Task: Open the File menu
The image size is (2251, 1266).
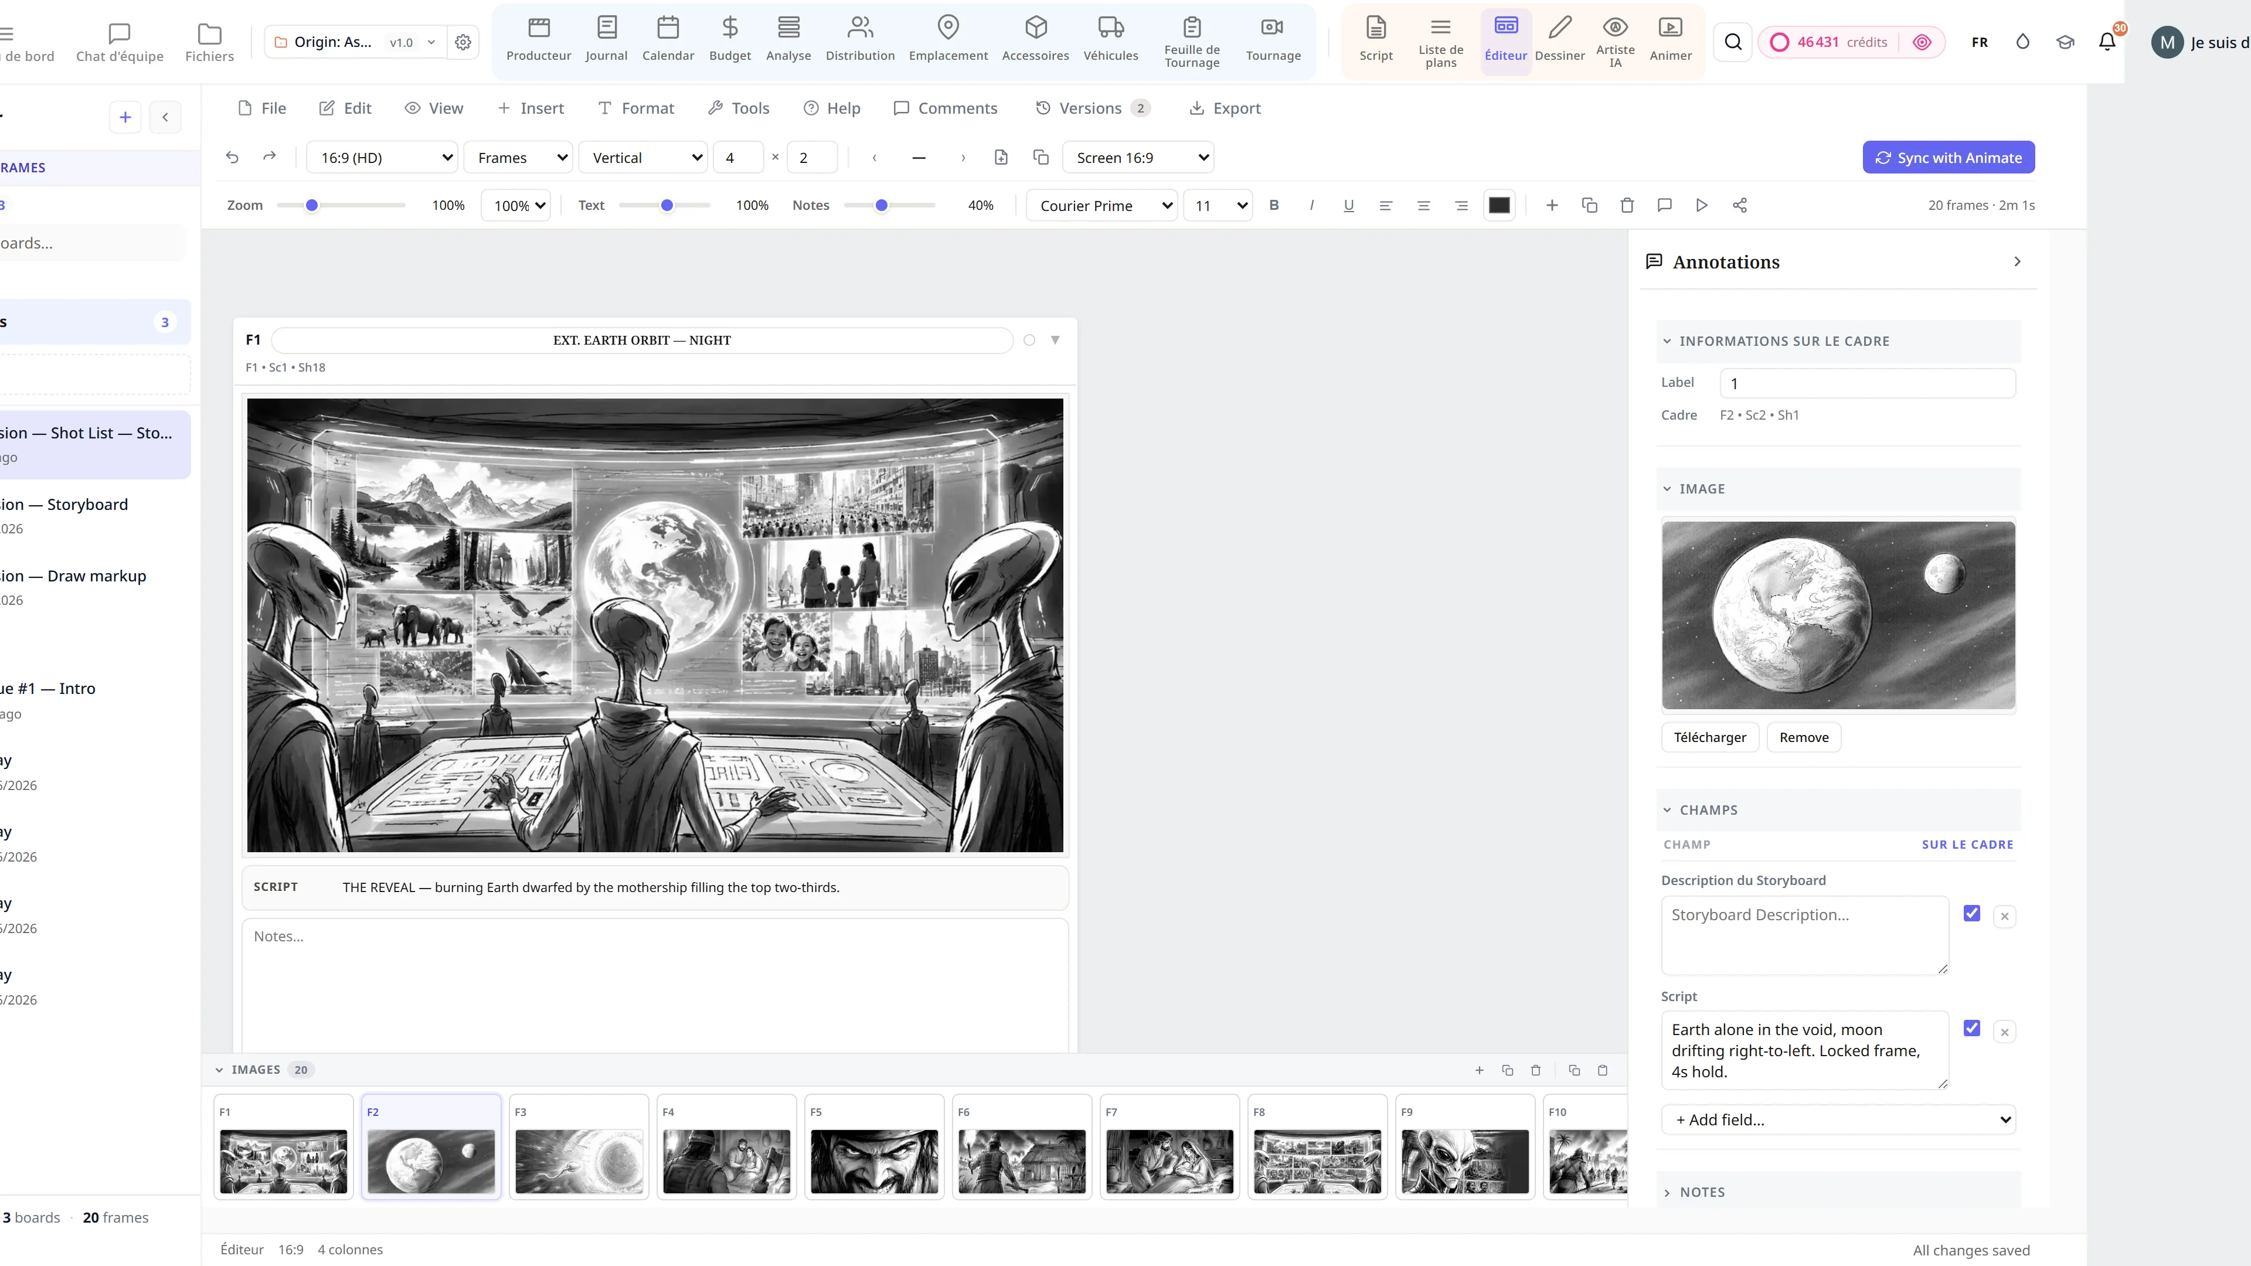Action: click(x=262, y=108)
